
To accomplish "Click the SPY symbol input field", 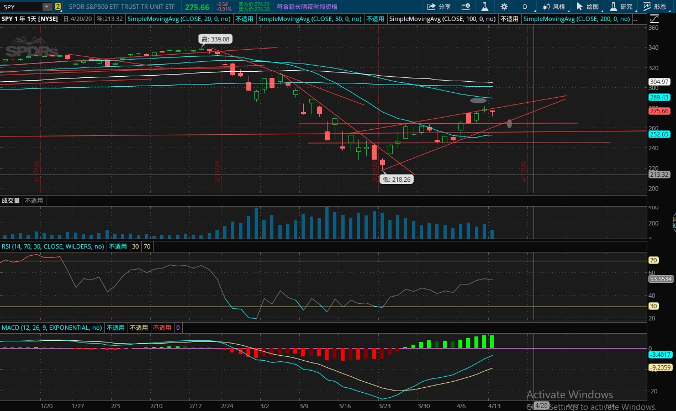I will 22,7.
